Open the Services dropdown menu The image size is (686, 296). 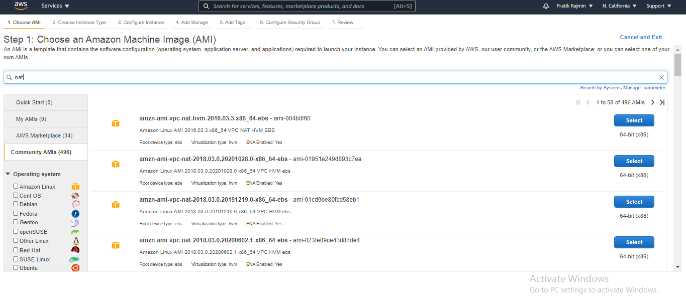(55, 6)
